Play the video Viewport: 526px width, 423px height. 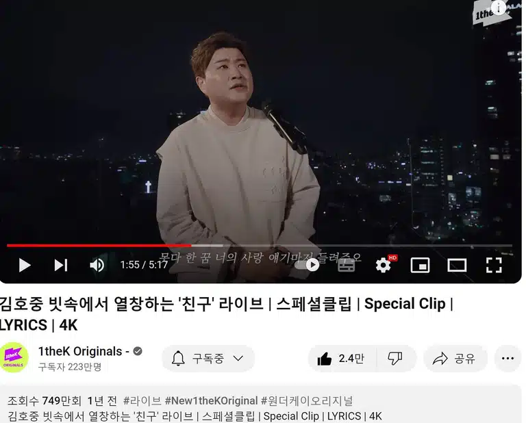pos(25,265)
